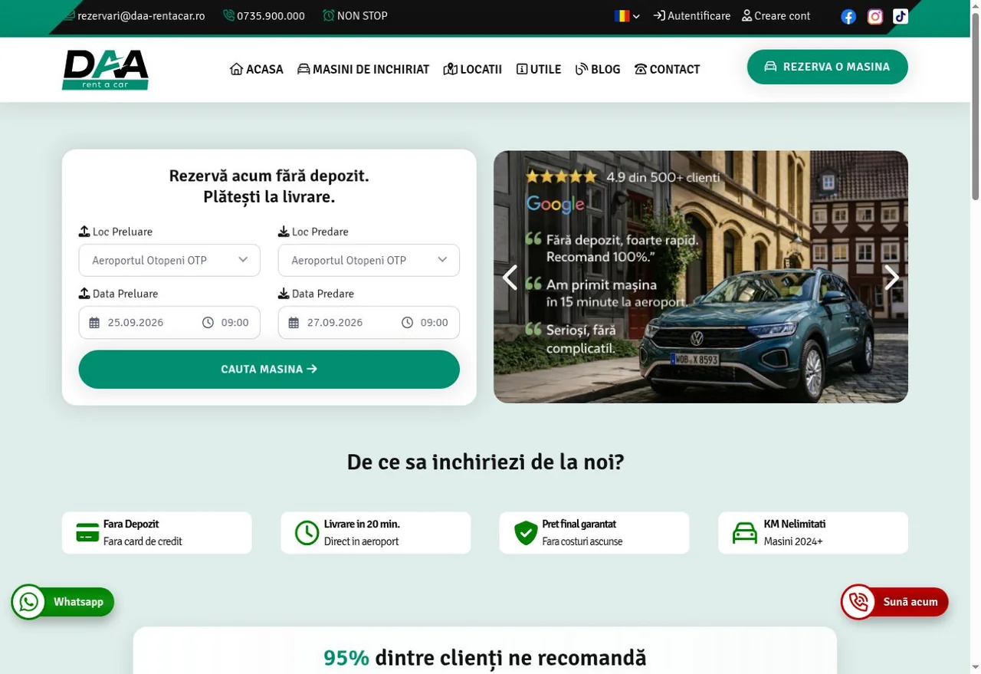Open the Loc Predare location dropdown
The width and height of the screenshot is (981, 674).
coord(369,260)
